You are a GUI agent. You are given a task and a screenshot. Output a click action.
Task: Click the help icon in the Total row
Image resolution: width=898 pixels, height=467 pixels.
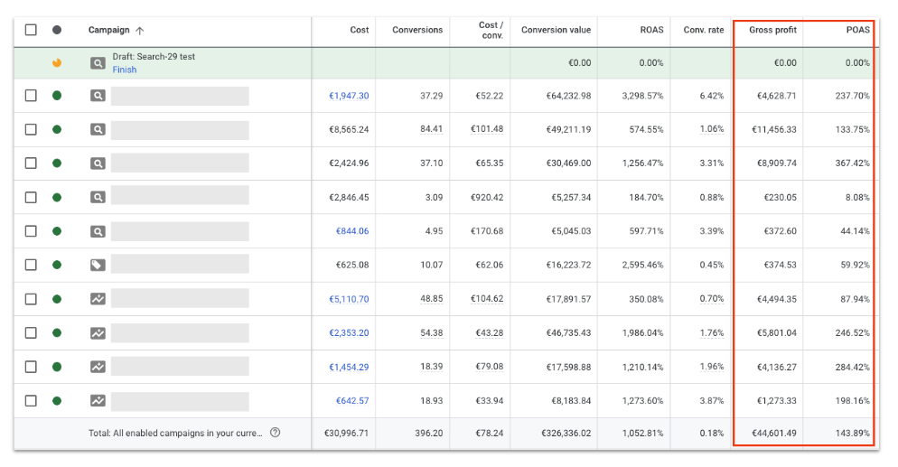(276, 433)
